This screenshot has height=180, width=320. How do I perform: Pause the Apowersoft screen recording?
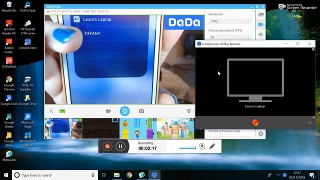tap(120, 146)
